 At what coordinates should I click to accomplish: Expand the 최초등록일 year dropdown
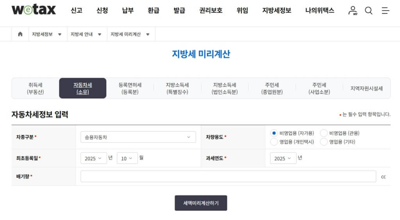pos(93,158)
